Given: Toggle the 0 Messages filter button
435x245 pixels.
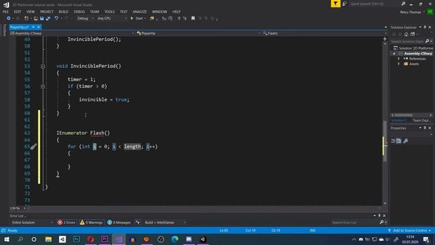Looking at the screenshot, I should pyautogui.click(x=119, y=223).
